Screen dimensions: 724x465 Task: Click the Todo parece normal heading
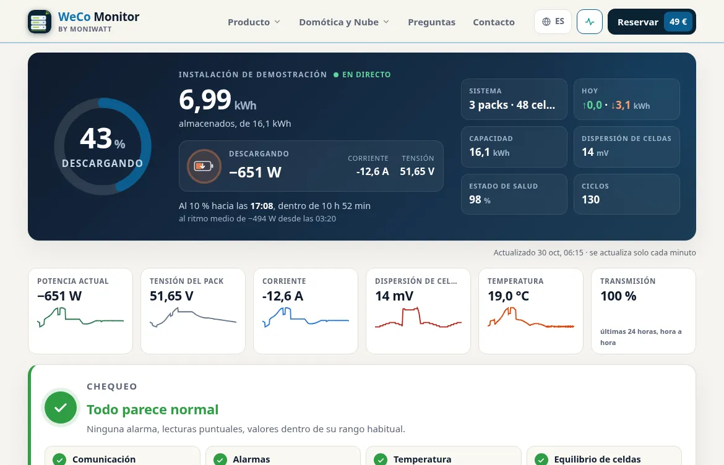click(153, 409)
